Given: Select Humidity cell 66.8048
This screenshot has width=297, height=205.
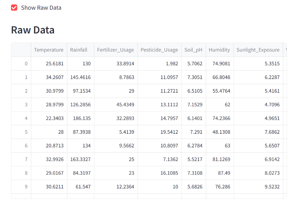Looking at the screenshot, I should click(x=220, y=77).
